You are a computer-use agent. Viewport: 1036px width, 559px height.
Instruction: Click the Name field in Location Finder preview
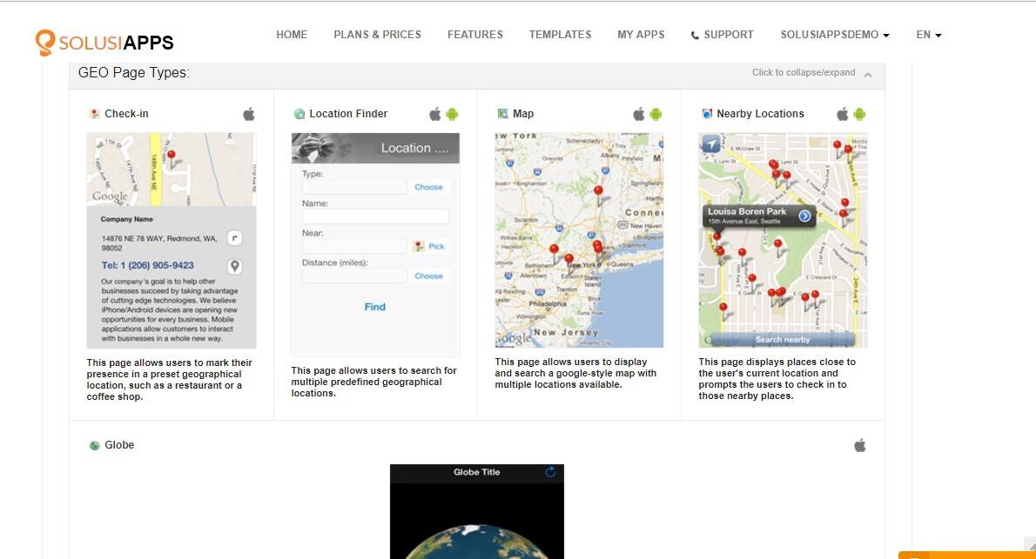375,216
